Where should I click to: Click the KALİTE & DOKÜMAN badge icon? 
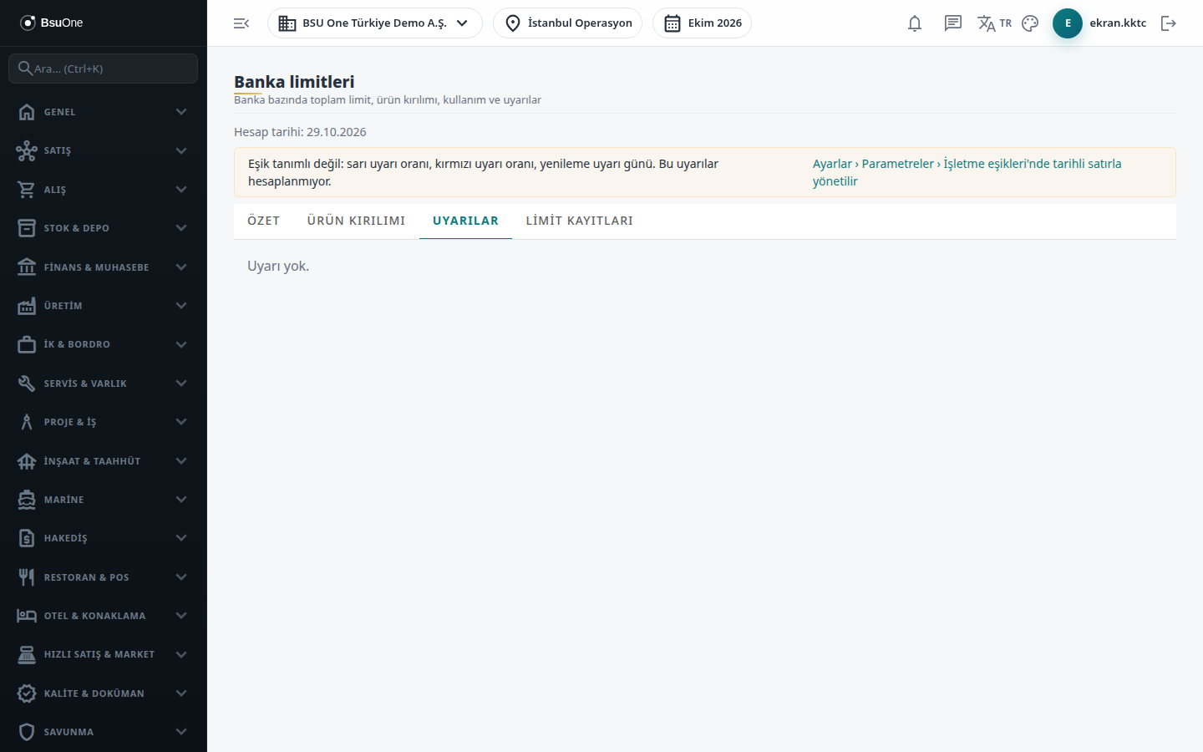(27, 694)
